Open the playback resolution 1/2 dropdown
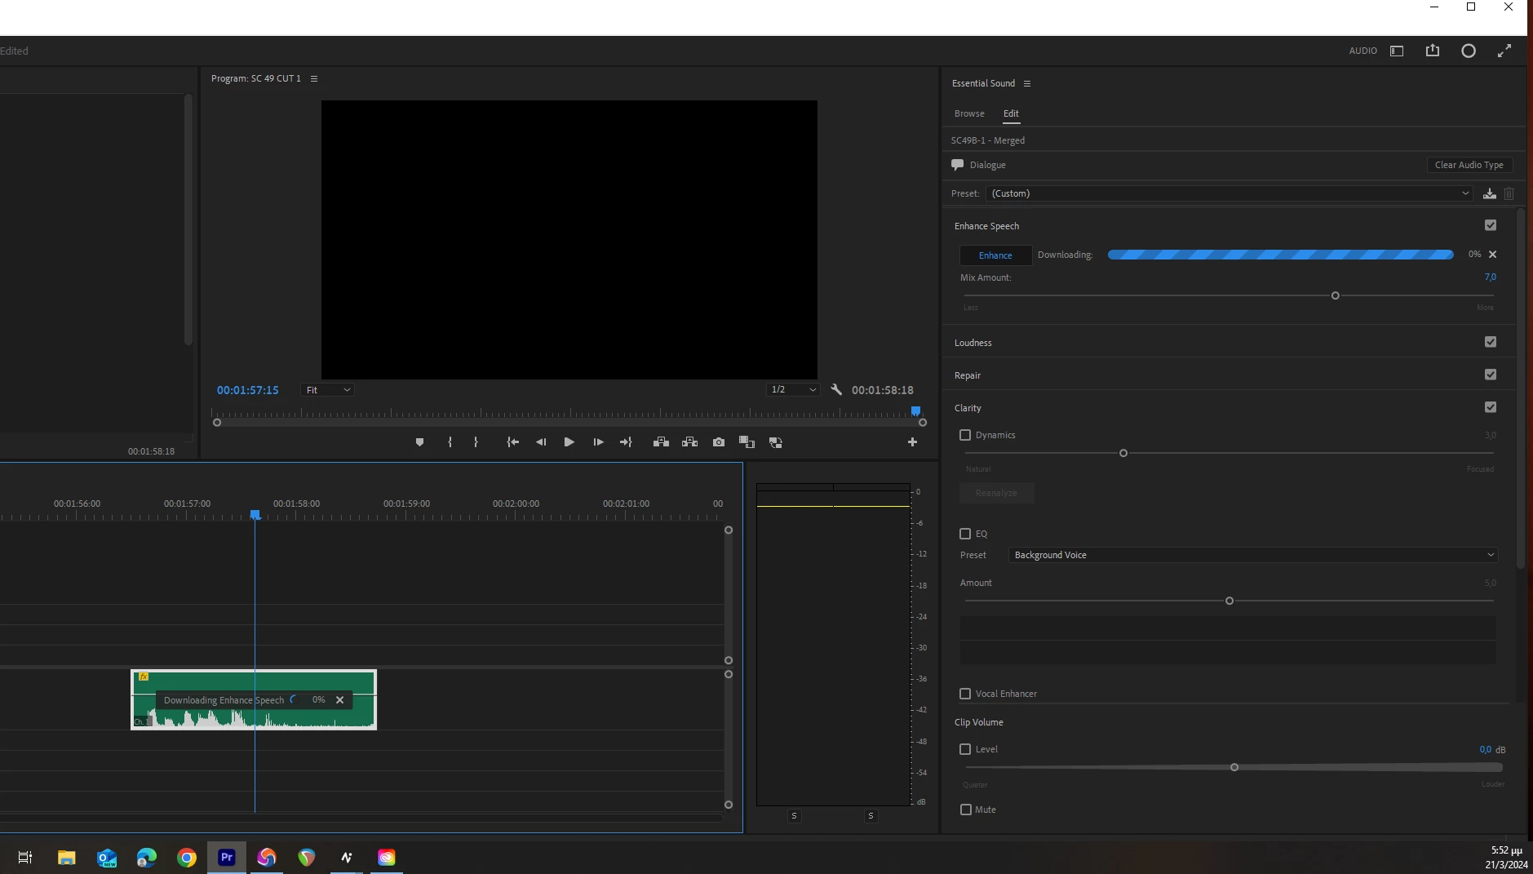The image size is (1533, 874). 793,390
